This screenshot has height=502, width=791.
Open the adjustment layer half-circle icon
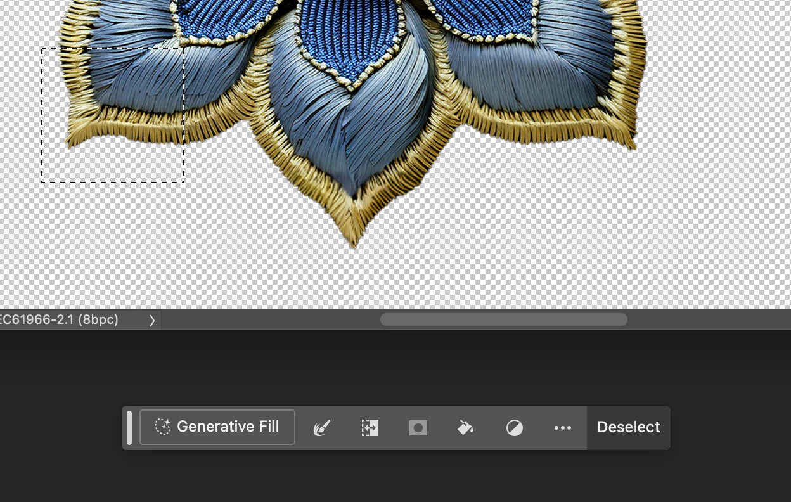point(515,428)
